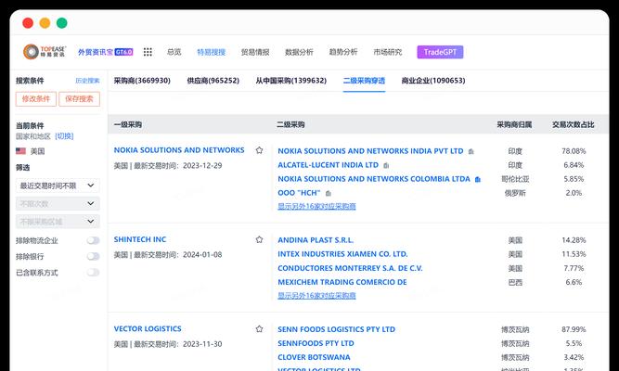This screenshot has width=619, height=371.
Task: Click the 87.99% value
Action: pos(574,329)
